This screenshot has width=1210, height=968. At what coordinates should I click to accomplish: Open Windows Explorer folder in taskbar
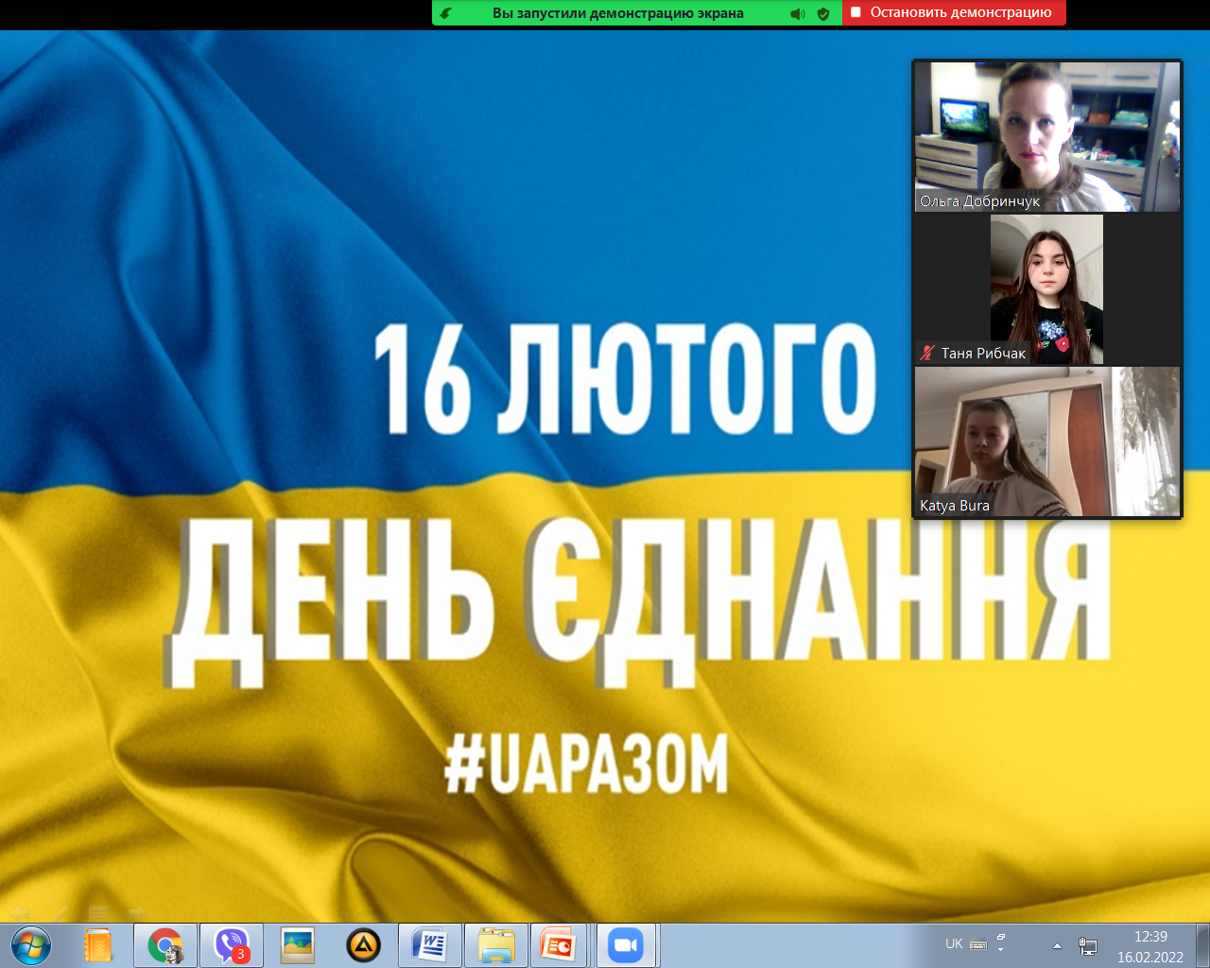495,945
